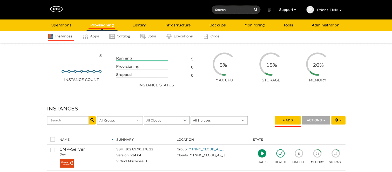Toggle the select-all instances checkbox

point(53,140)
